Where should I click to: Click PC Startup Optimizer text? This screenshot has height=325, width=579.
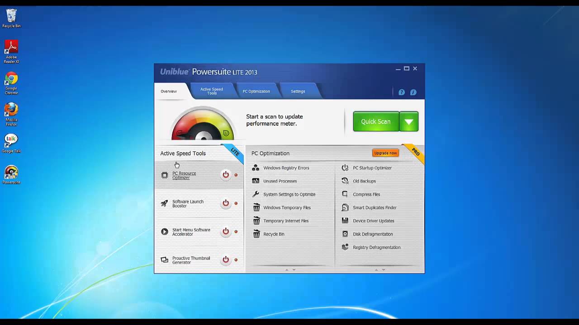[372, 168]
